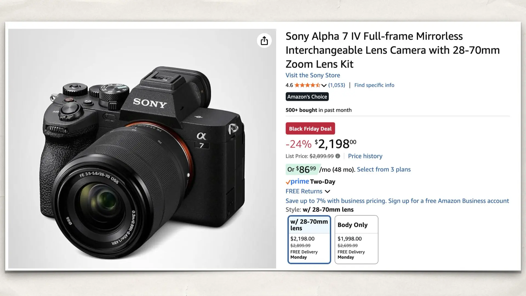Image resolution: width=526 pixels, height=296 pixels.
Task: Select the Body Only style option
Action: click(356, 240)
